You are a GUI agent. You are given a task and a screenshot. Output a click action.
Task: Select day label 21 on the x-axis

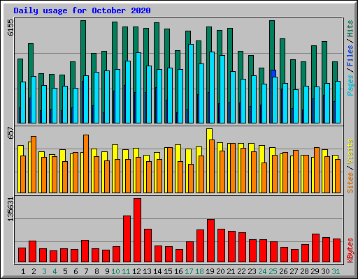pyautogui.click(x=231, y=271)
